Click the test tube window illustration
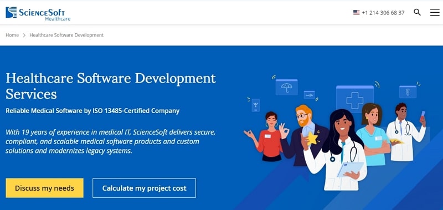The image size is (443, 210). 408,91
